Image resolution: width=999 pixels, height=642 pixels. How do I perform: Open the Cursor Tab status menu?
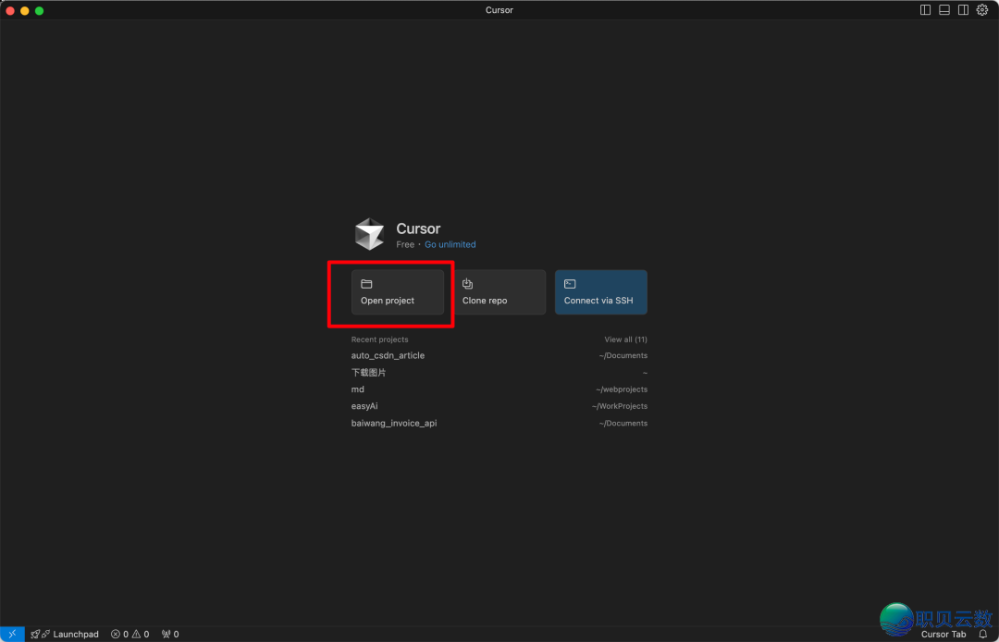[x=943, y=634]
